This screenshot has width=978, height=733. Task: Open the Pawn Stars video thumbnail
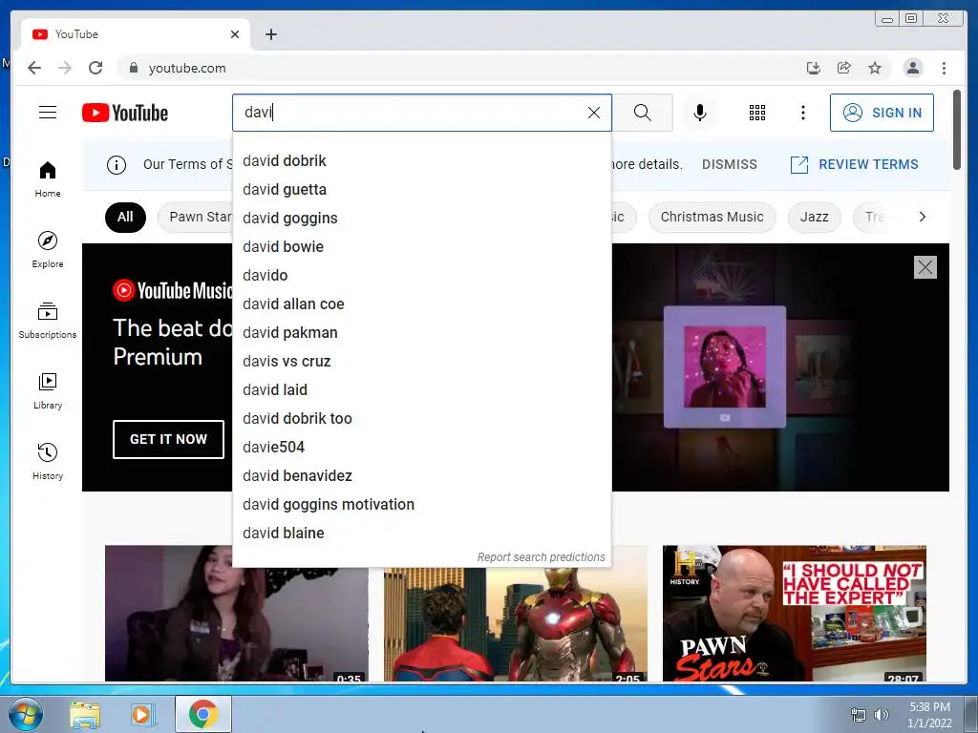click(x=794, y=614)
